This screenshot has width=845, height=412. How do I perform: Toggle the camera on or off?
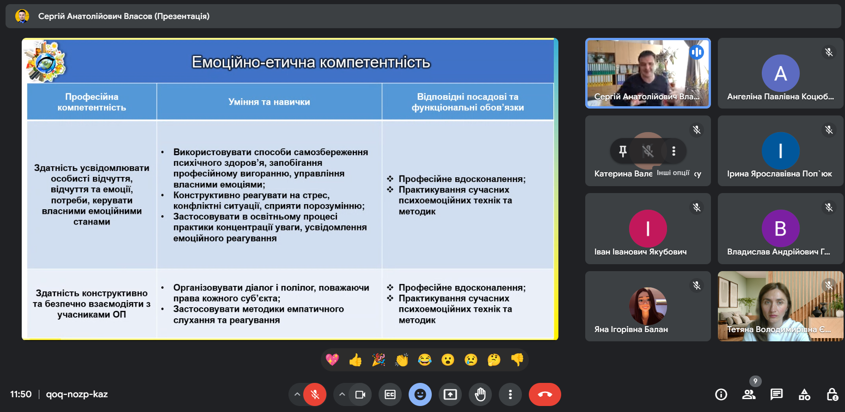[360, 394]
